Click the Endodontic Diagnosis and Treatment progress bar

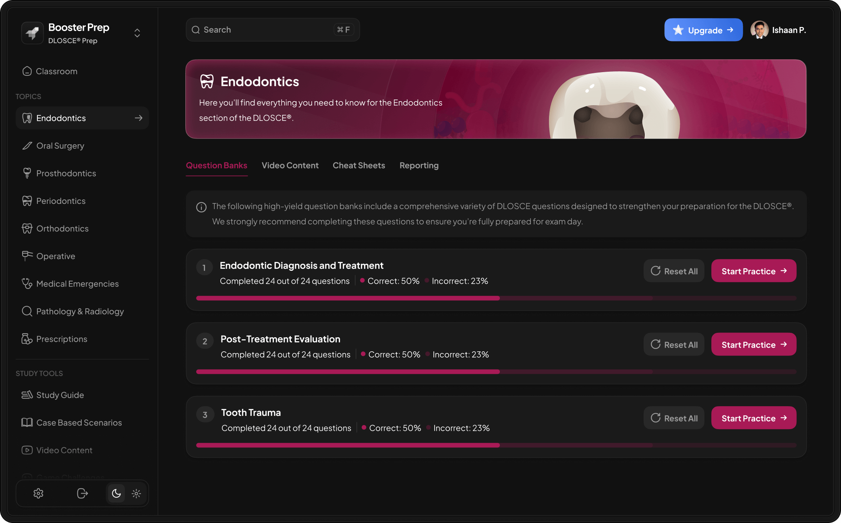tap(496, 298)
